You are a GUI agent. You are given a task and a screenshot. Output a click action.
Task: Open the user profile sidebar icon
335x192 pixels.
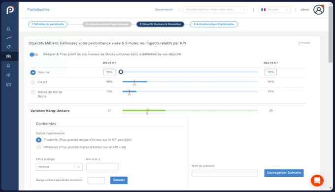[8, 29]
